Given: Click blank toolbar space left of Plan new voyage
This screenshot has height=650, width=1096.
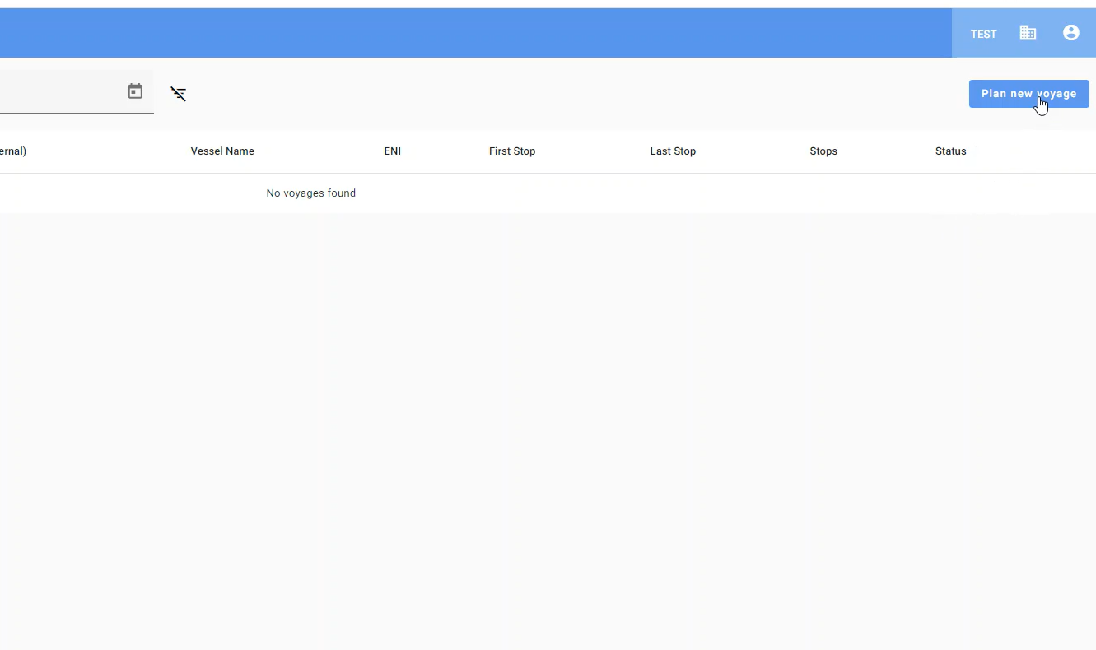Looking at the screenshot, I should tap(576, 94).
